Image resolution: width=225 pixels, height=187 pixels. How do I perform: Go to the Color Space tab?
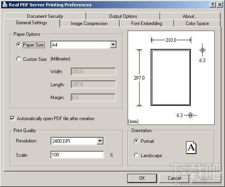[x=197, y=23]
